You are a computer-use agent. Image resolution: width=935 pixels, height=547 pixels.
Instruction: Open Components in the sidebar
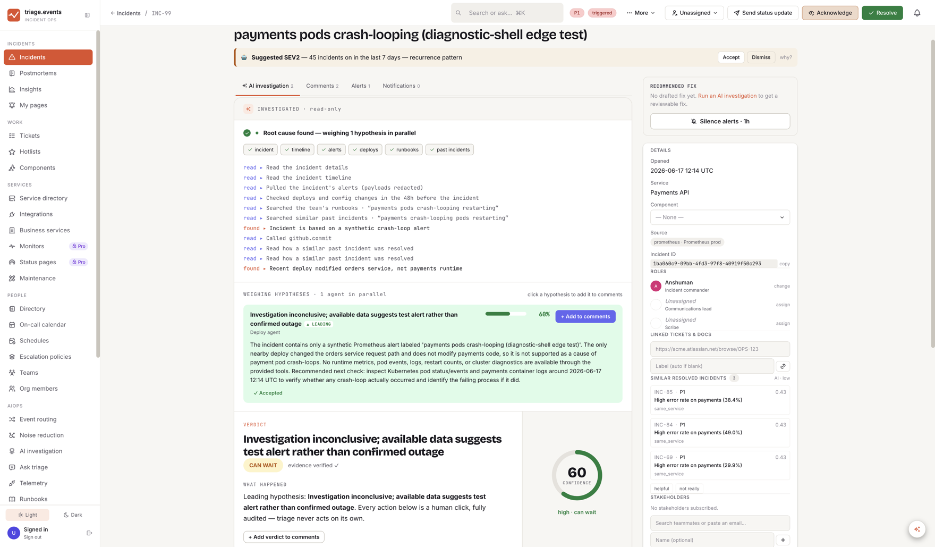[x=48, y=167]
